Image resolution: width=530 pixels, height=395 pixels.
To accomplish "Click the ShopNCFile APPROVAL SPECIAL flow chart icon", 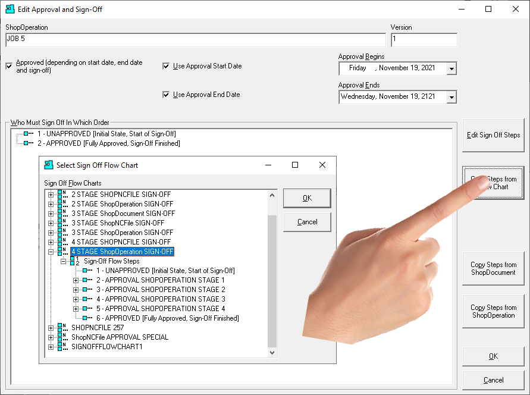I will pyautogui.click(x=62, y=337).
